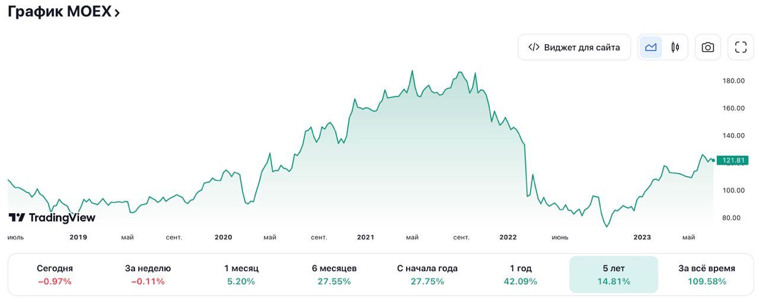
Task: Open the График MOEX chart title
Action: point(59,11)
